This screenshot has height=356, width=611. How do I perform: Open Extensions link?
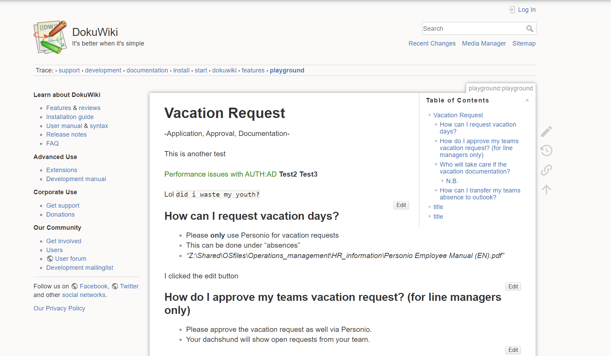(61, 170)
